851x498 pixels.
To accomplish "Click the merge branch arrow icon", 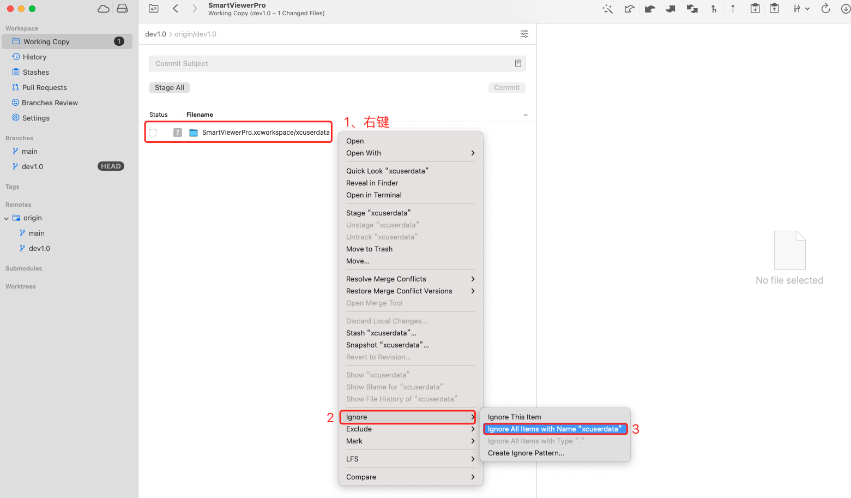I will [714, 9].
